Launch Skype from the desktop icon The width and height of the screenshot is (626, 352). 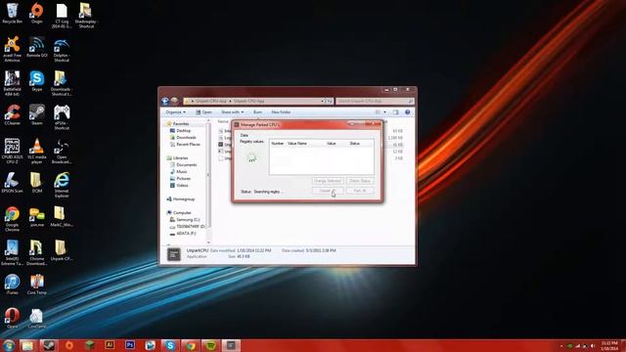(37, 81)
